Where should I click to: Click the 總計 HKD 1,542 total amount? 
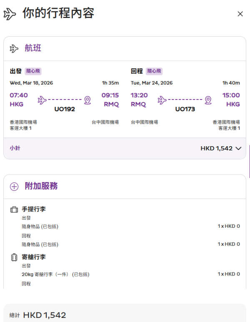coord(45,315)
